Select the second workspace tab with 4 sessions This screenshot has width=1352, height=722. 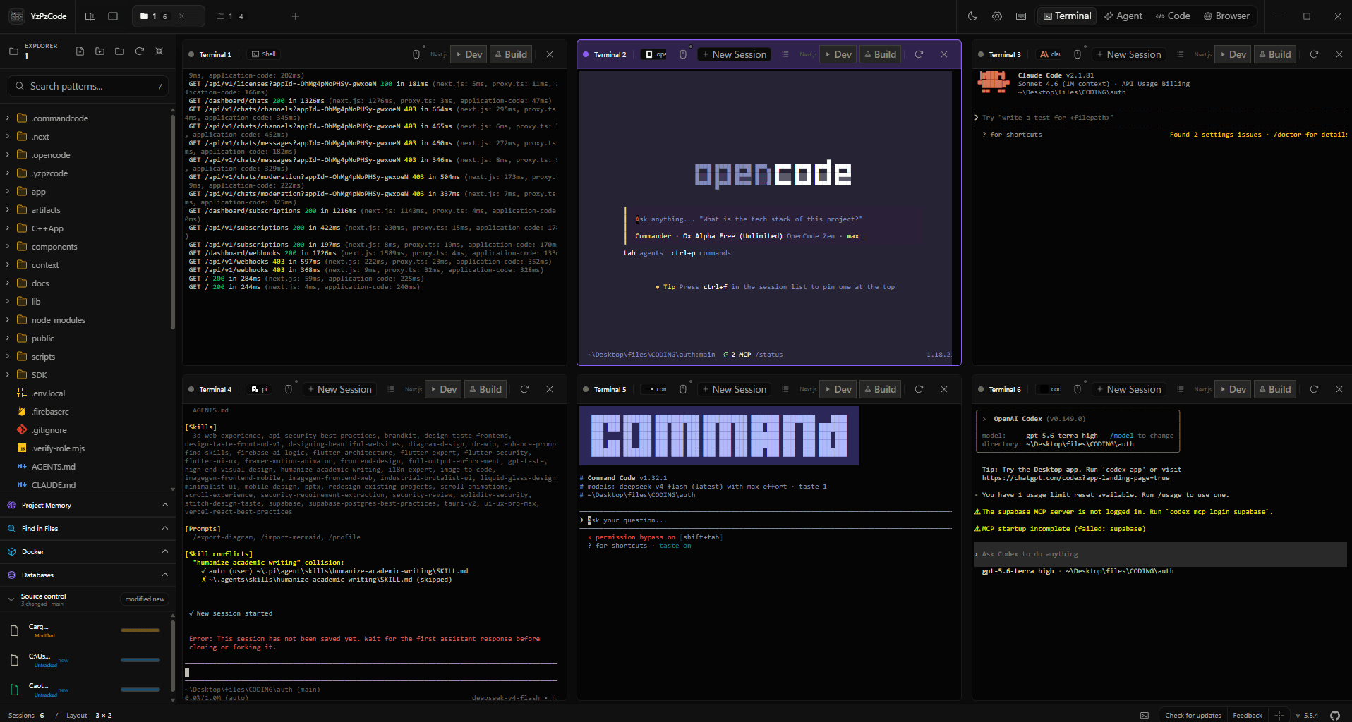[x=230, y=16]
